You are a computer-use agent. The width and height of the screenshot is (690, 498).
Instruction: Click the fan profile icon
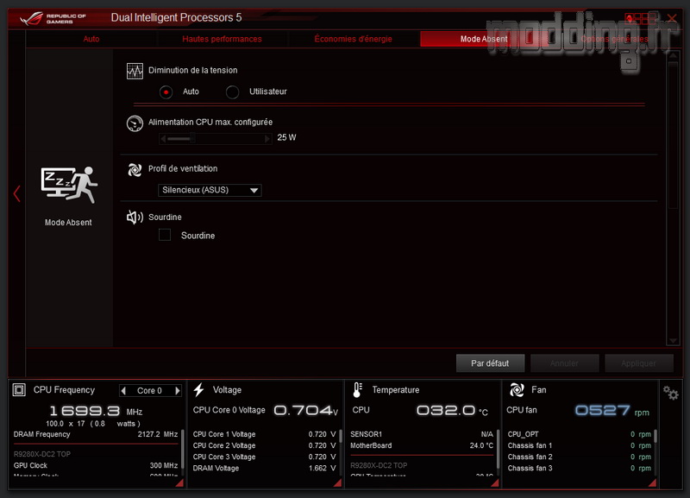tap(135, 169)
